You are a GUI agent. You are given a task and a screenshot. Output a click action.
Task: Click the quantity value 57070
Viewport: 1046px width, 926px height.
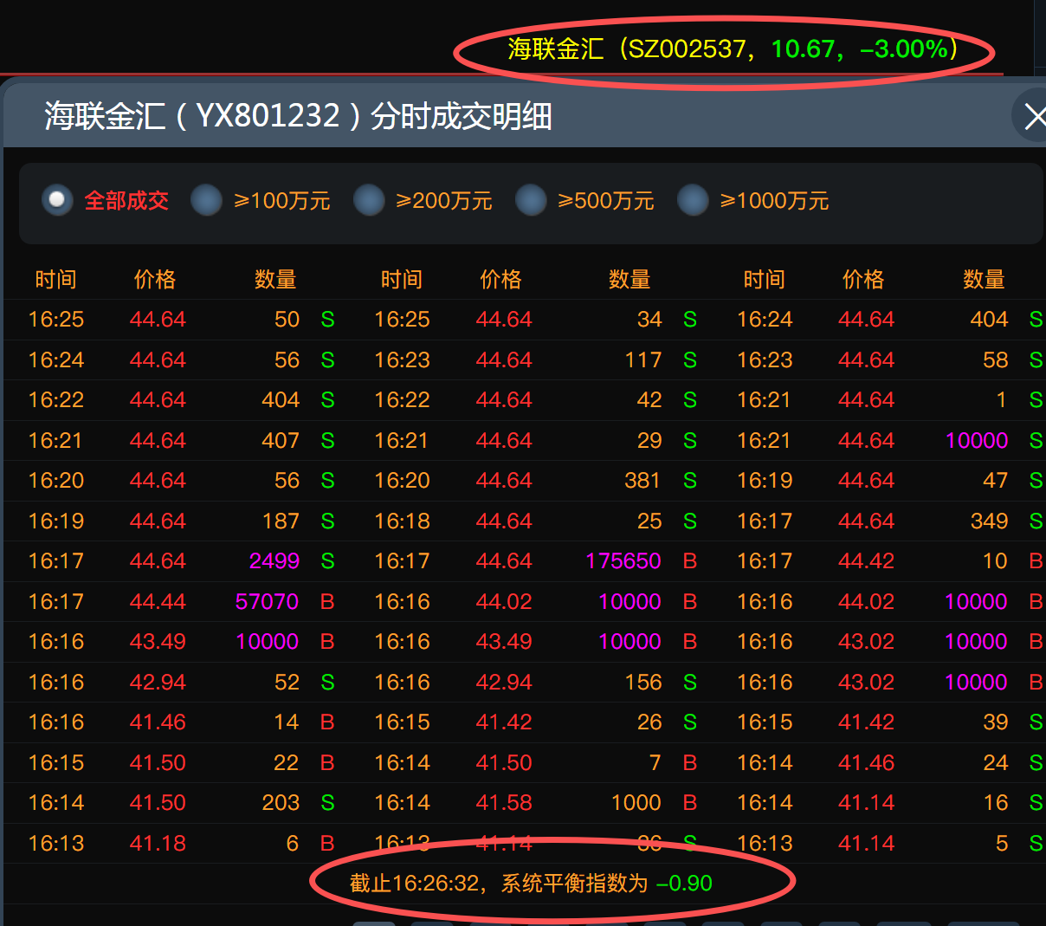(x=267, y=601)
